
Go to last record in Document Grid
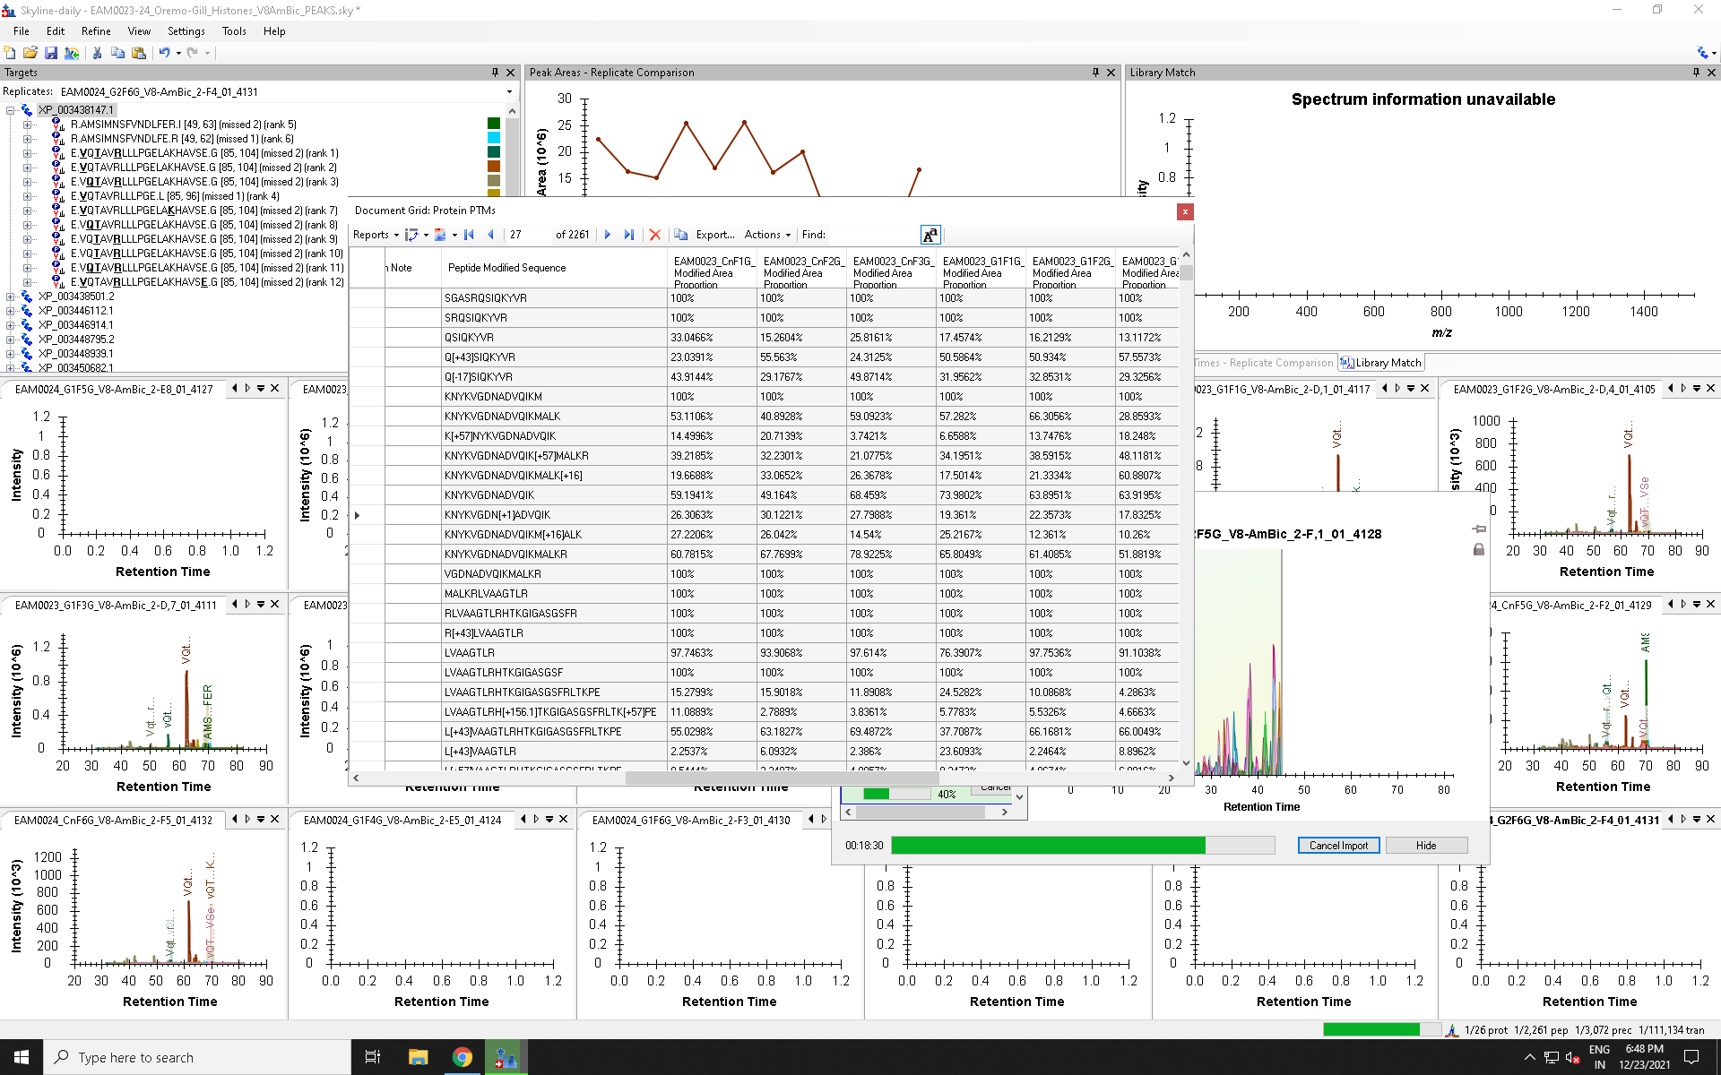[629, 235]
